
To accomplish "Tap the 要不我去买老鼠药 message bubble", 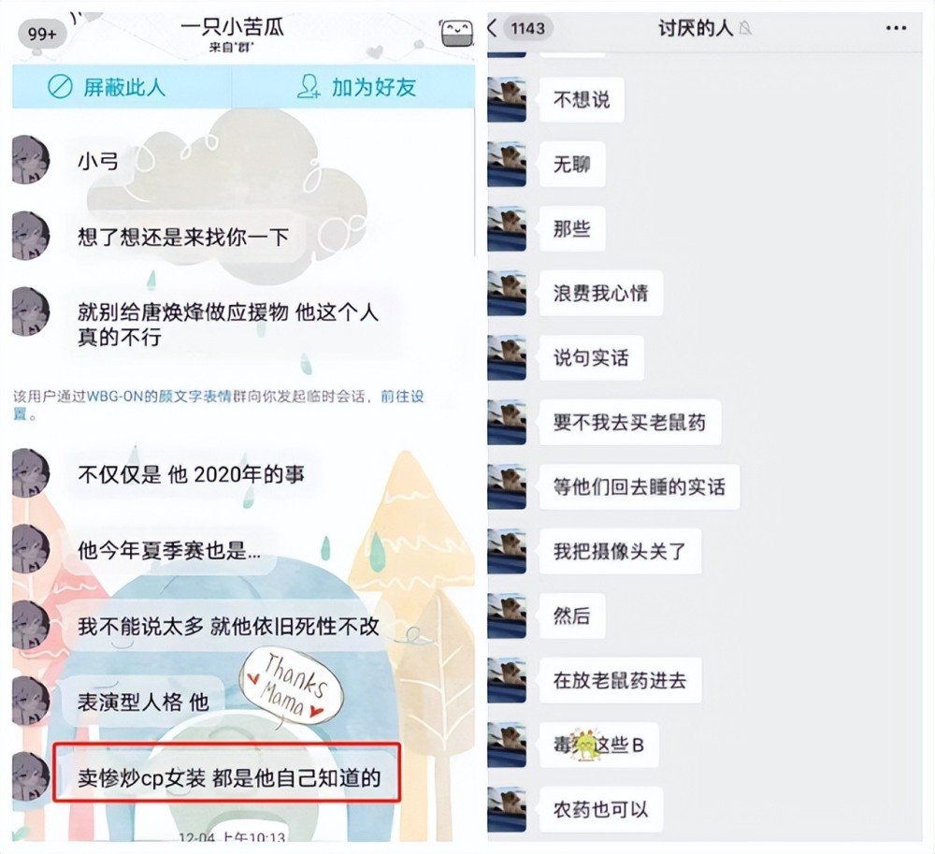I will [x=629, y=423].
